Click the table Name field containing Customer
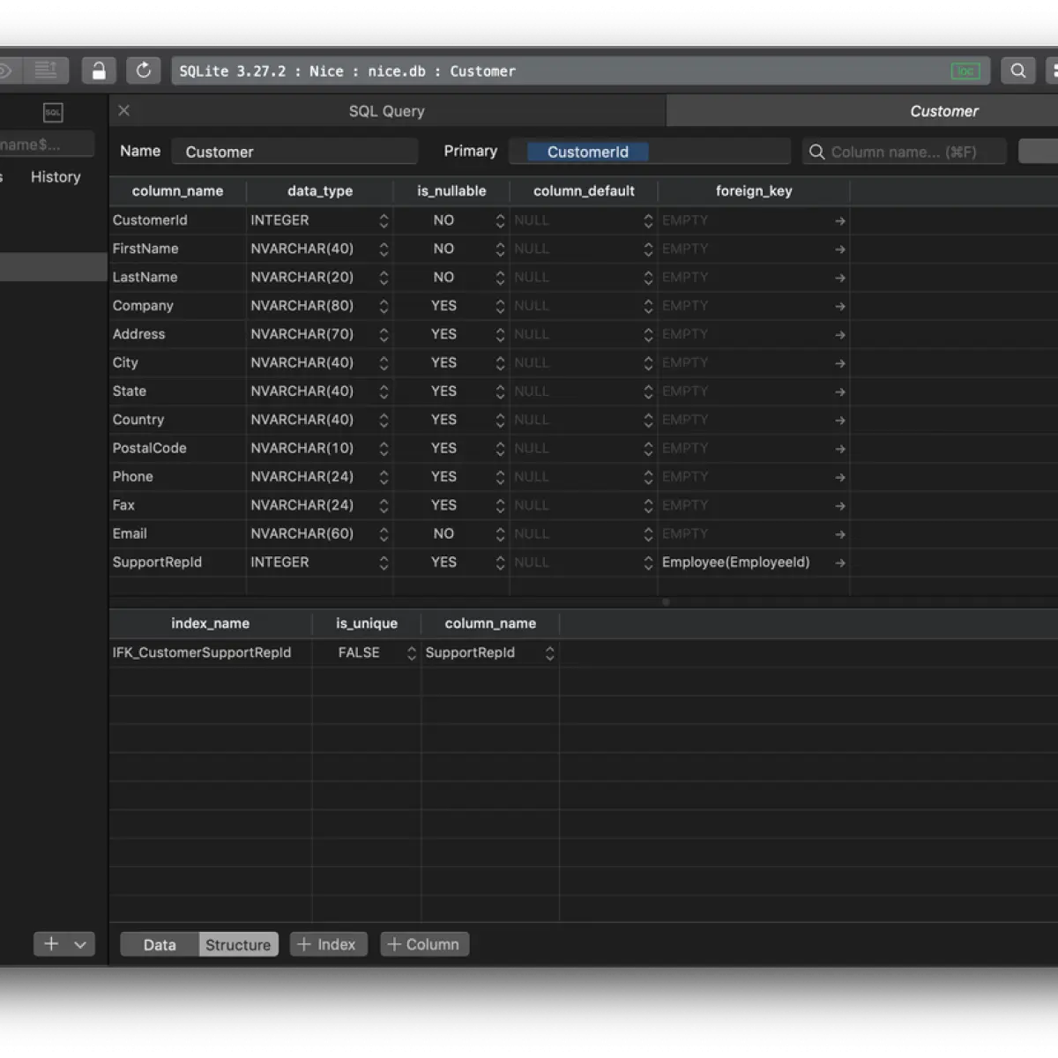Screen dimensions: 1058x1058 294,152
